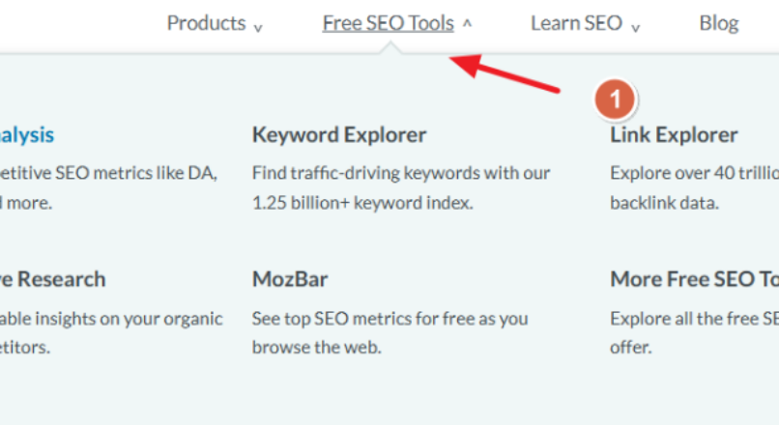Click the chevron next to Products
Screen dimensions: 779x425
258,27
